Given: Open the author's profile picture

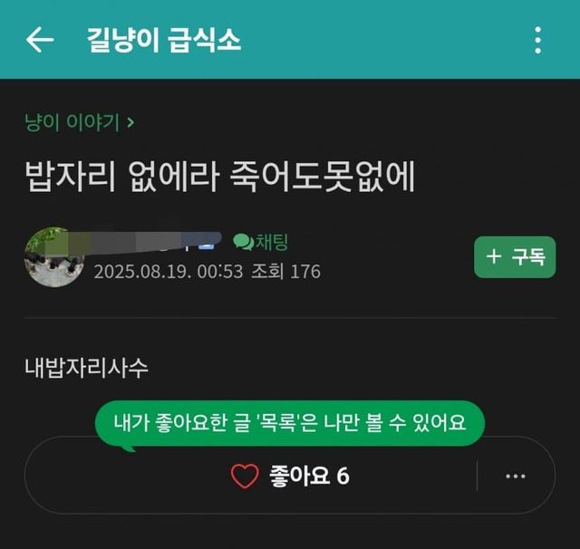Looking at the screenshot, I should (54, 257).
